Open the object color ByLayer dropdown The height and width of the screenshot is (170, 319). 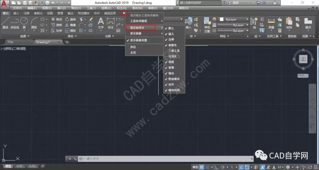point(233,19)
